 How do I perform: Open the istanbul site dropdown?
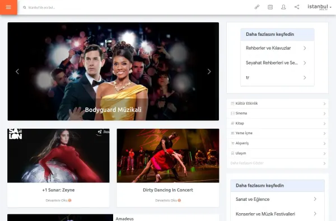tap(320, 7)
